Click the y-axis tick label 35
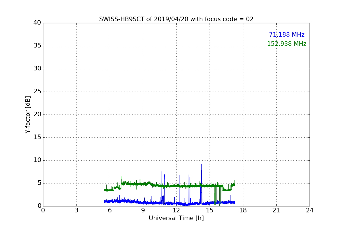344x229 pixels. (x=37, y=46)
